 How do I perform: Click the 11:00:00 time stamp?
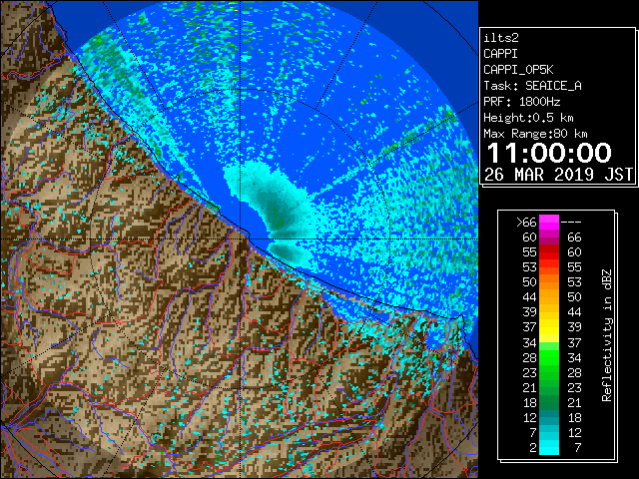point(549,153)
